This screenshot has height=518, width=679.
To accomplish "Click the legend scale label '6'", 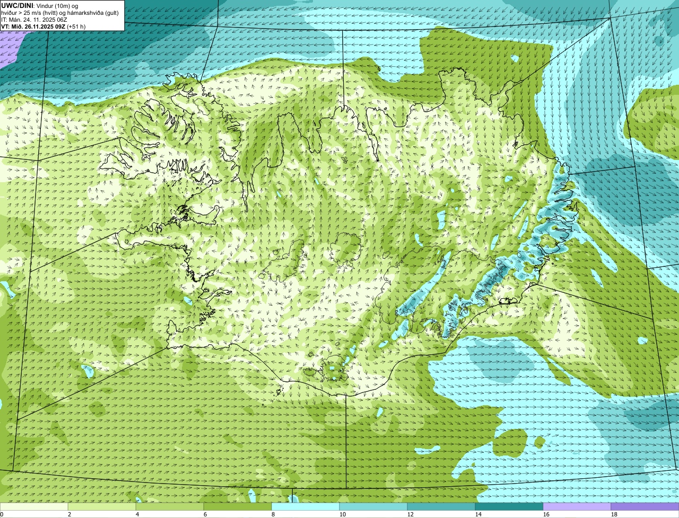I will (205, 514).
